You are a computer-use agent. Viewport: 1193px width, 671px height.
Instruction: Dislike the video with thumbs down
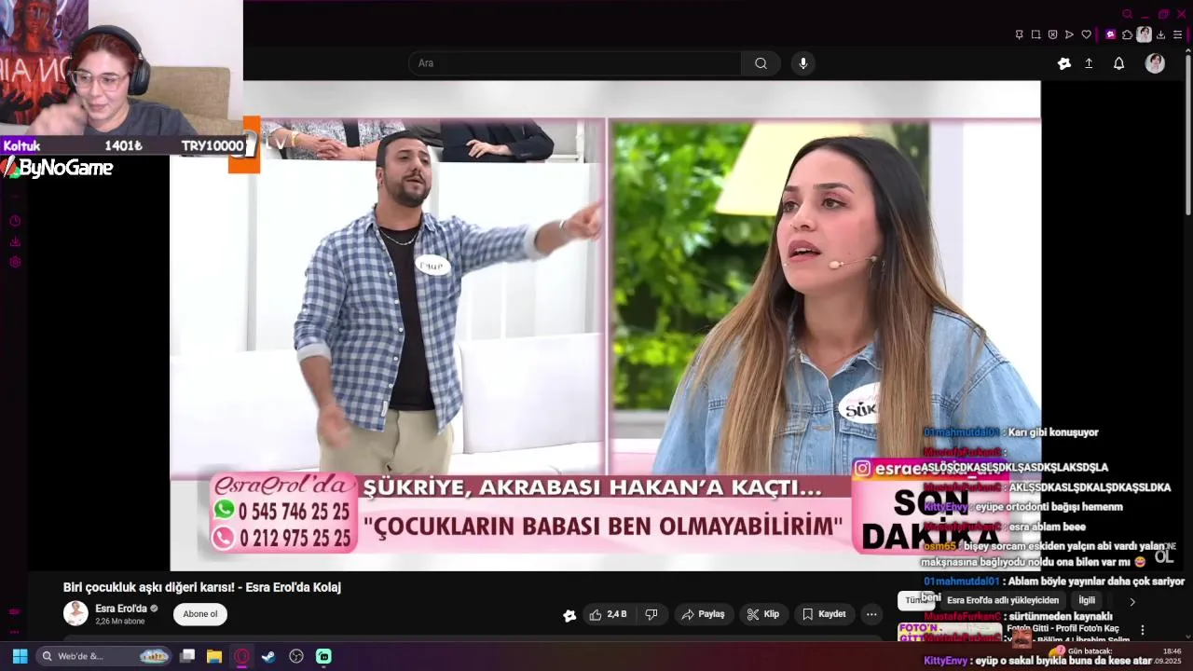[651, 614]
